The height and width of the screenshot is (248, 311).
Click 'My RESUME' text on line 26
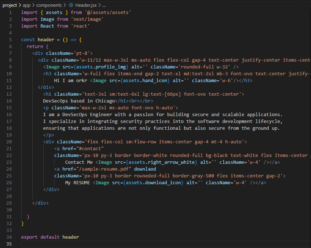coord(77,183)
